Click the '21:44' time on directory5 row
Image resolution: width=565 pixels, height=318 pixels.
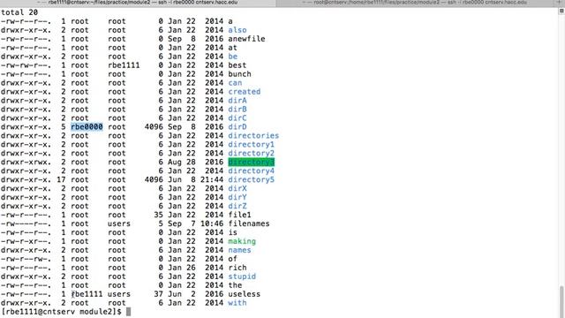[x=212, y=180]
